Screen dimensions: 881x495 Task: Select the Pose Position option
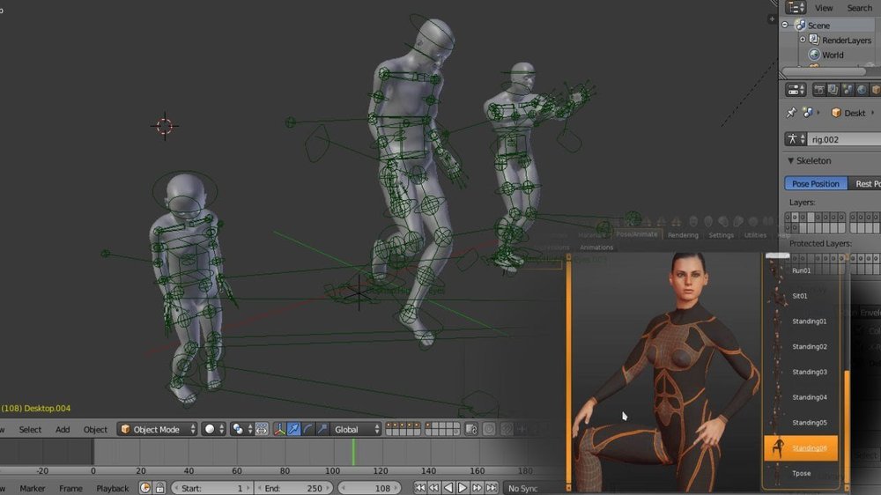tap(816, 183)
